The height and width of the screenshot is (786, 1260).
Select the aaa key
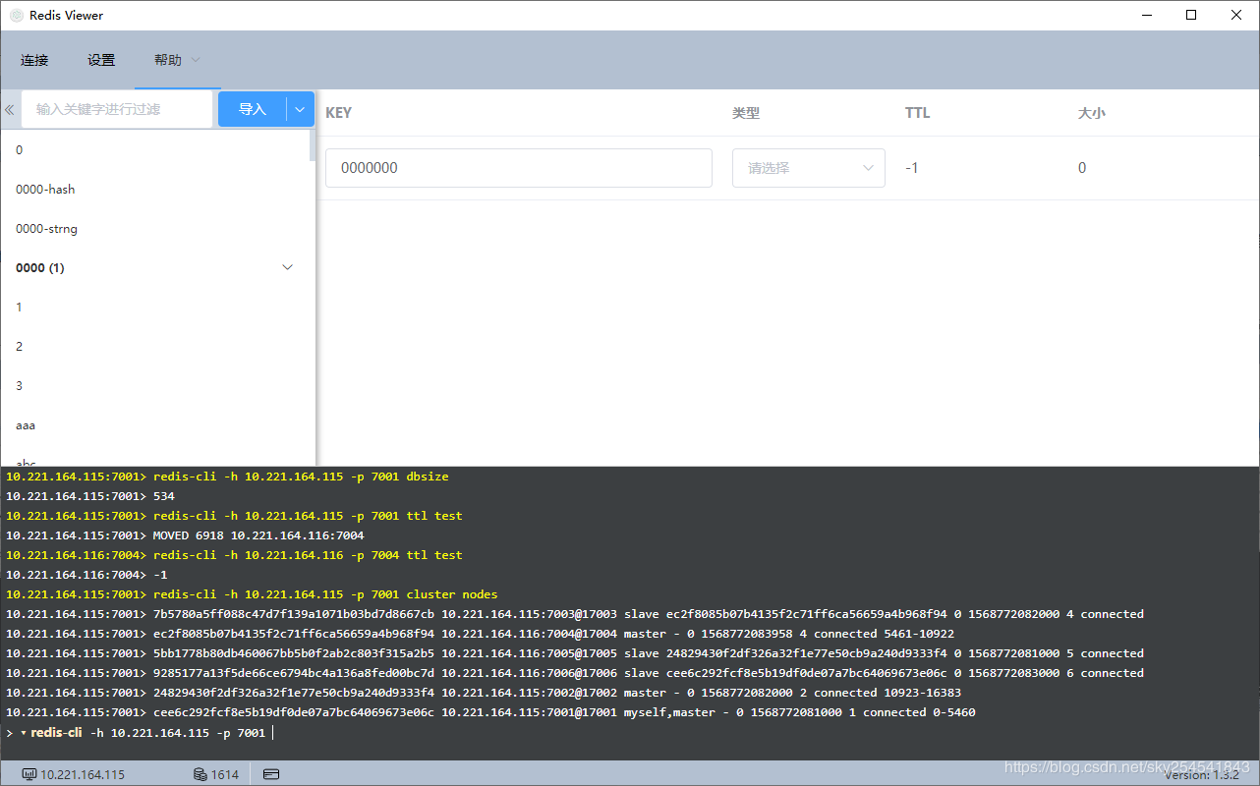pos(155,425)
